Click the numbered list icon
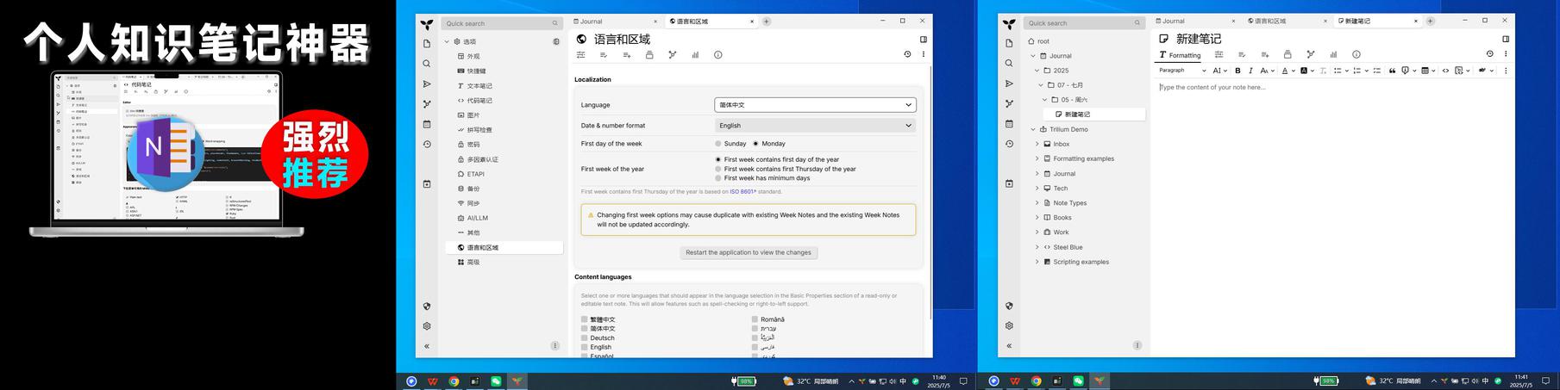The height and width of the screenshot is (390, 1560). pyautogui.click(x=1356, y=71)
